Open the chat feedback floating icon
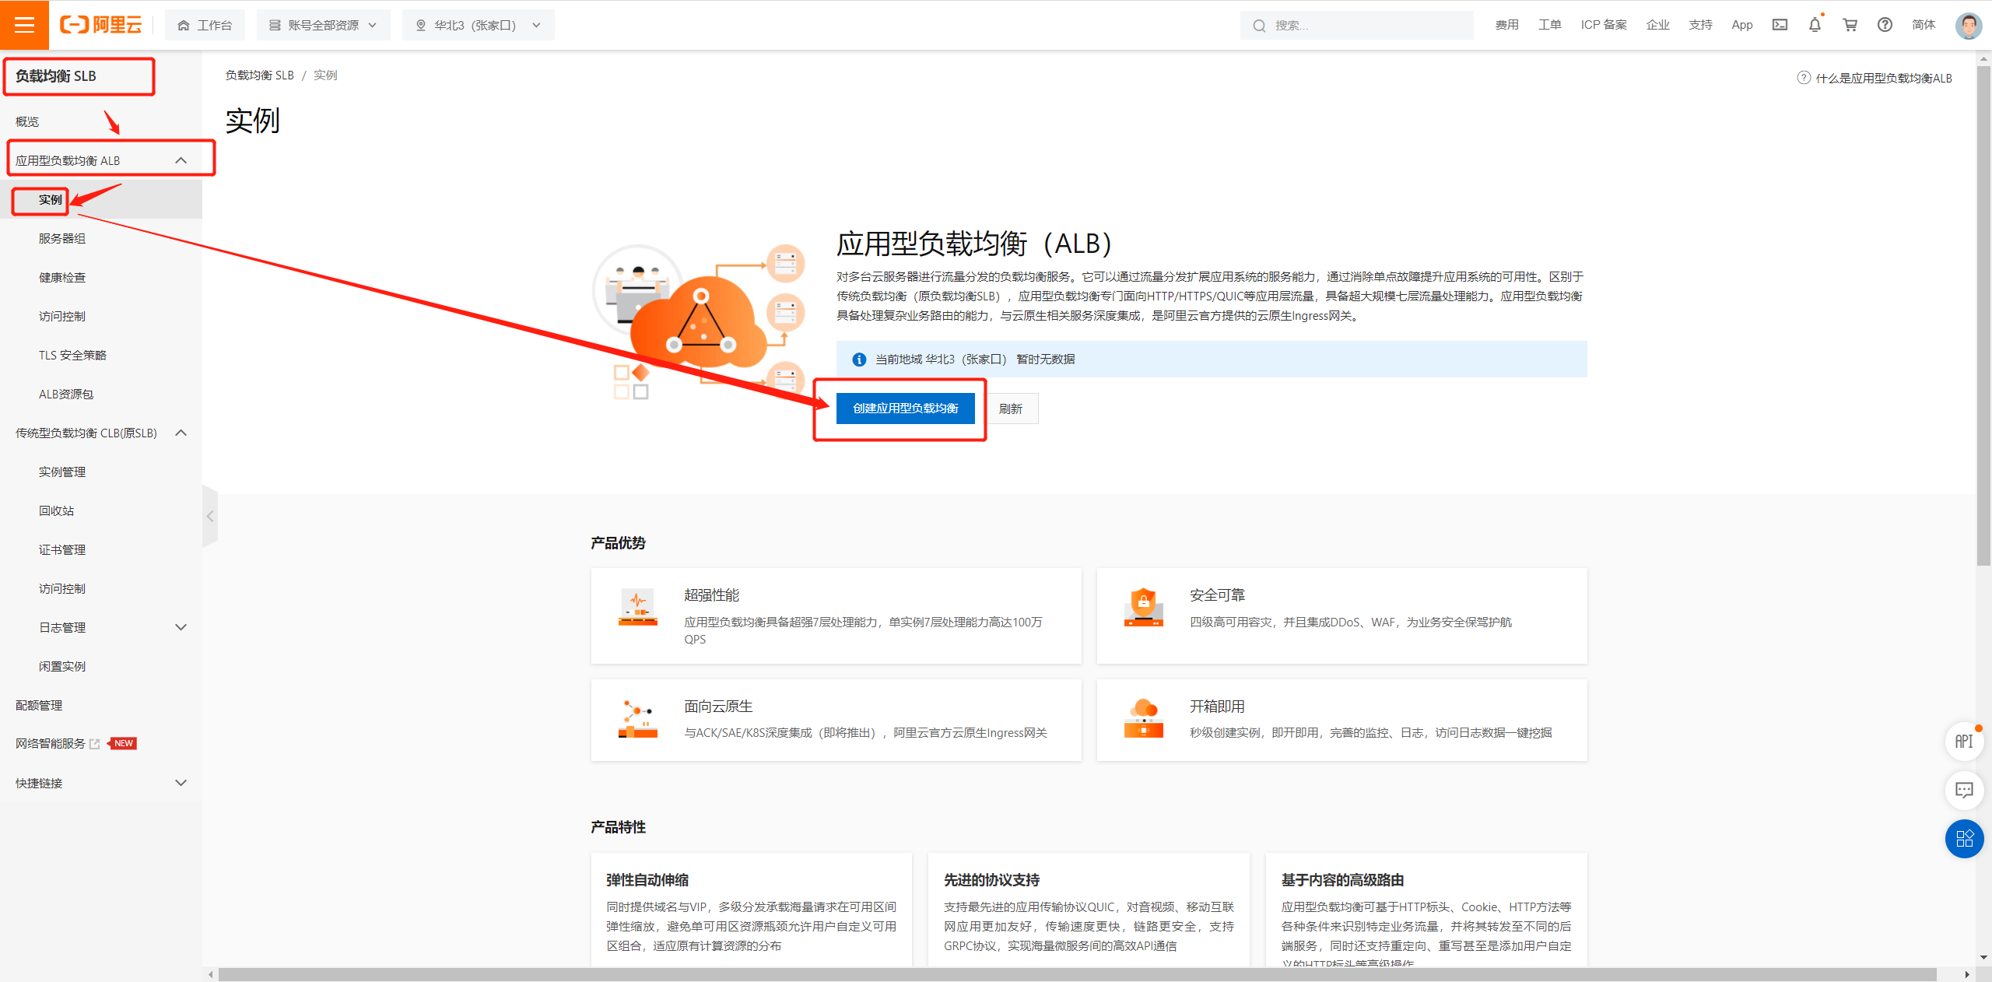Image resolution: width=1992 pixels, height=982 pixels. [1964, 791]
